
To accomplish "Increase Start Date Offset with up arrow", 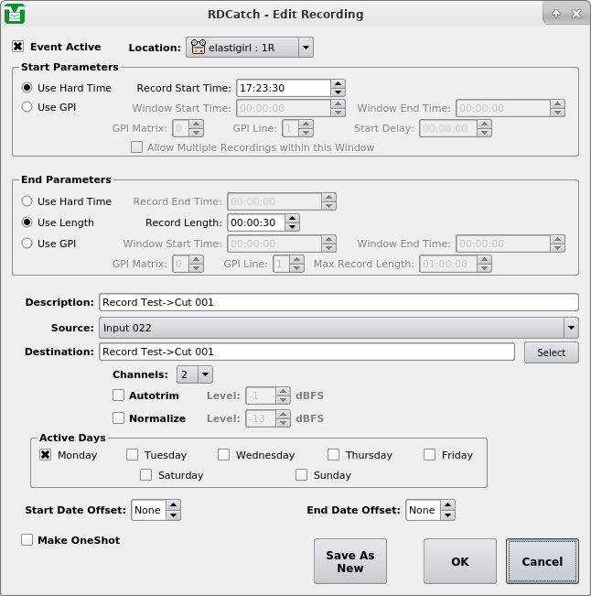I will coord(174,505).
